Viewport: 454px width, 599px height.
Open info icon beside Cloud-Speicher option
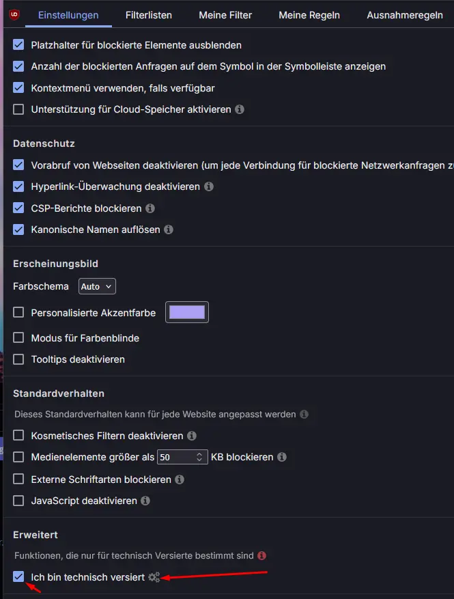tap(240, 109)
